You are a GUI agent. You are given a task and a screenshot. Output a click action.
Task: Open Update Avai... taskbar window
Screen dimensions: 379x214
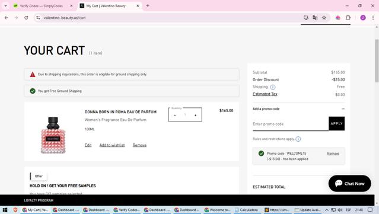[308, 210]
